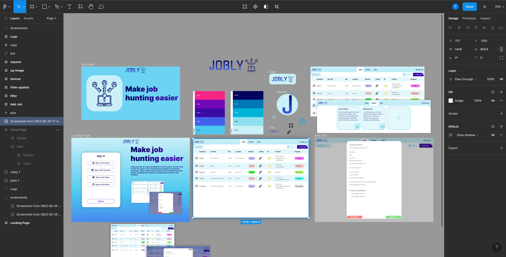
Task: Select the Text tool
Action: tap(69, 7)
